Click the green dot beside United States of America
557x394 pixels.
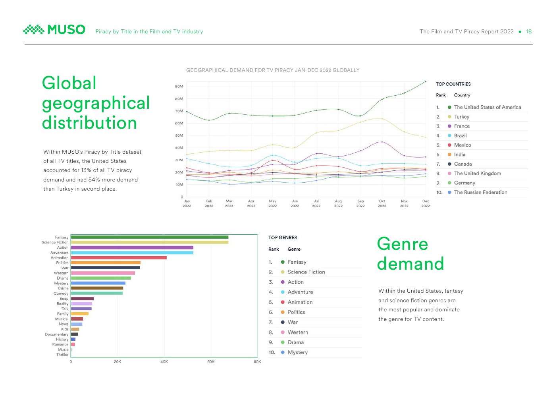point(449,107)
